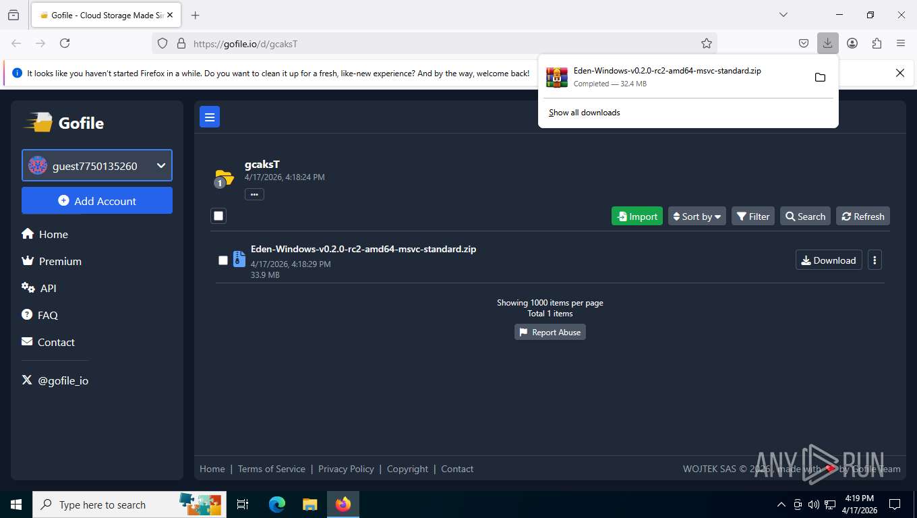The width and height of the screenshot is (917, 518).
Task: Open Firefox application menu
Action: coord(900,43)
